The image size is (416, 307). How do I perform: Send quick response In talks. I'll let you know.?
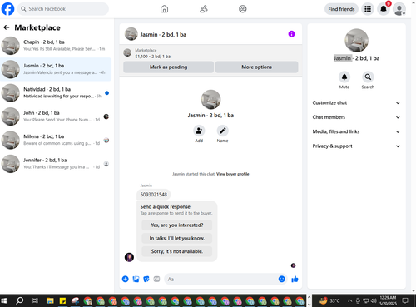(177, 238)
